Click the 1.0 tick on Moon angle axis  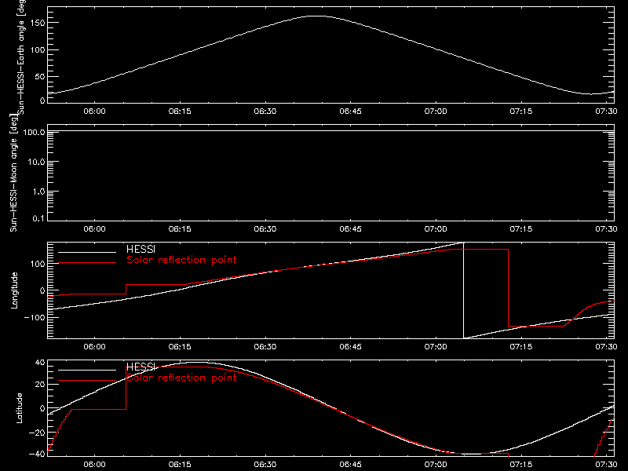[38, 192]
